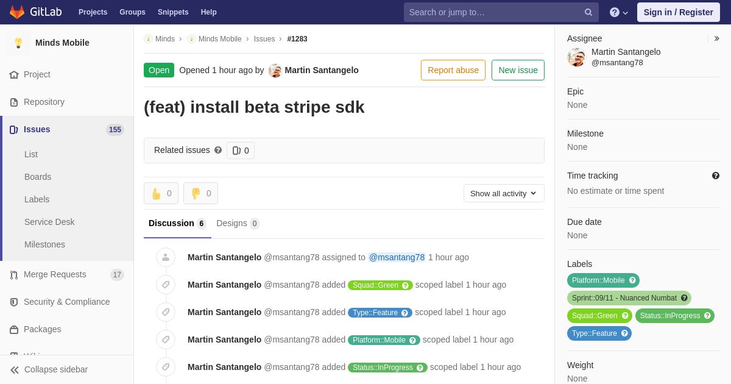Switch to the Discussion tab
Viewport: 731px width, 384px height.
[x=177, y=223]
